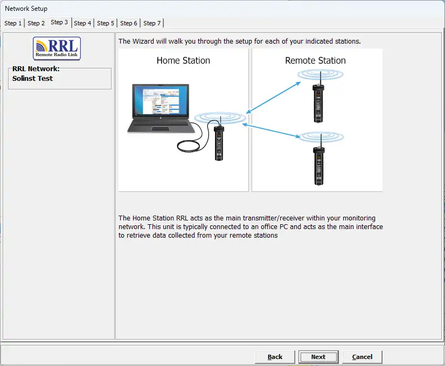Open the Step 6 tab
The height and width of the screenshot is (366, 445).
[x=129, y=23]
